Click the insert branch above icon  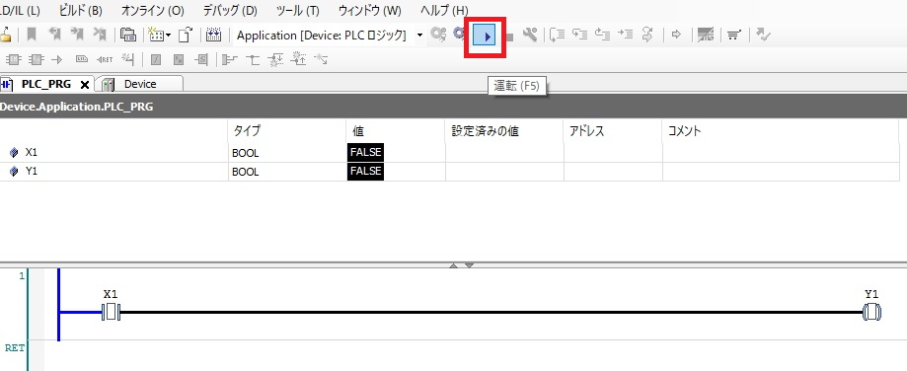point(253,59)
